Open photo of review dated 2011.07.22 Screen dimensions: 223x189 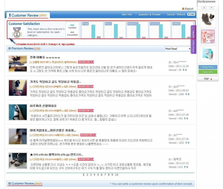pyautogui.click(x=18, y=161)
